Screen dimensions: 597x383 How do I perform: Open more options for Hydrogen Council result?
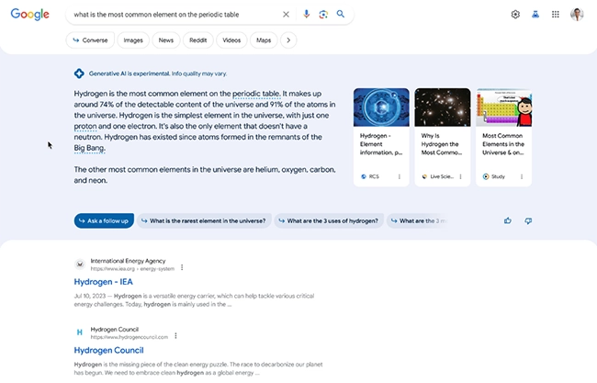[x=175, y=336]
